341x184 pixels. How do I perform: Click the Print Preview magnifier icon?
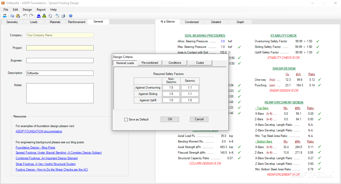(x=57, y=16)
